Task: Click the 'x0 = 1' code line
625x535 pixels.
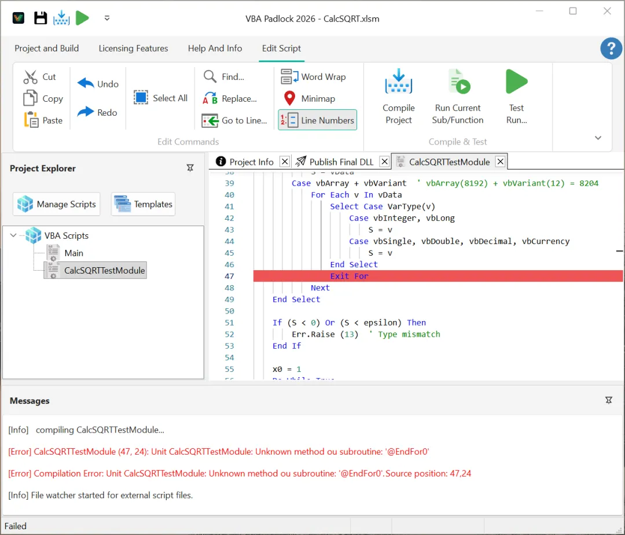Action: (286, 369)
